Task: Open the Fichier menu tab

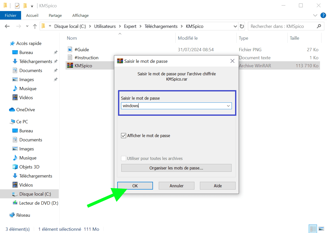Action: tap(11, 15)
